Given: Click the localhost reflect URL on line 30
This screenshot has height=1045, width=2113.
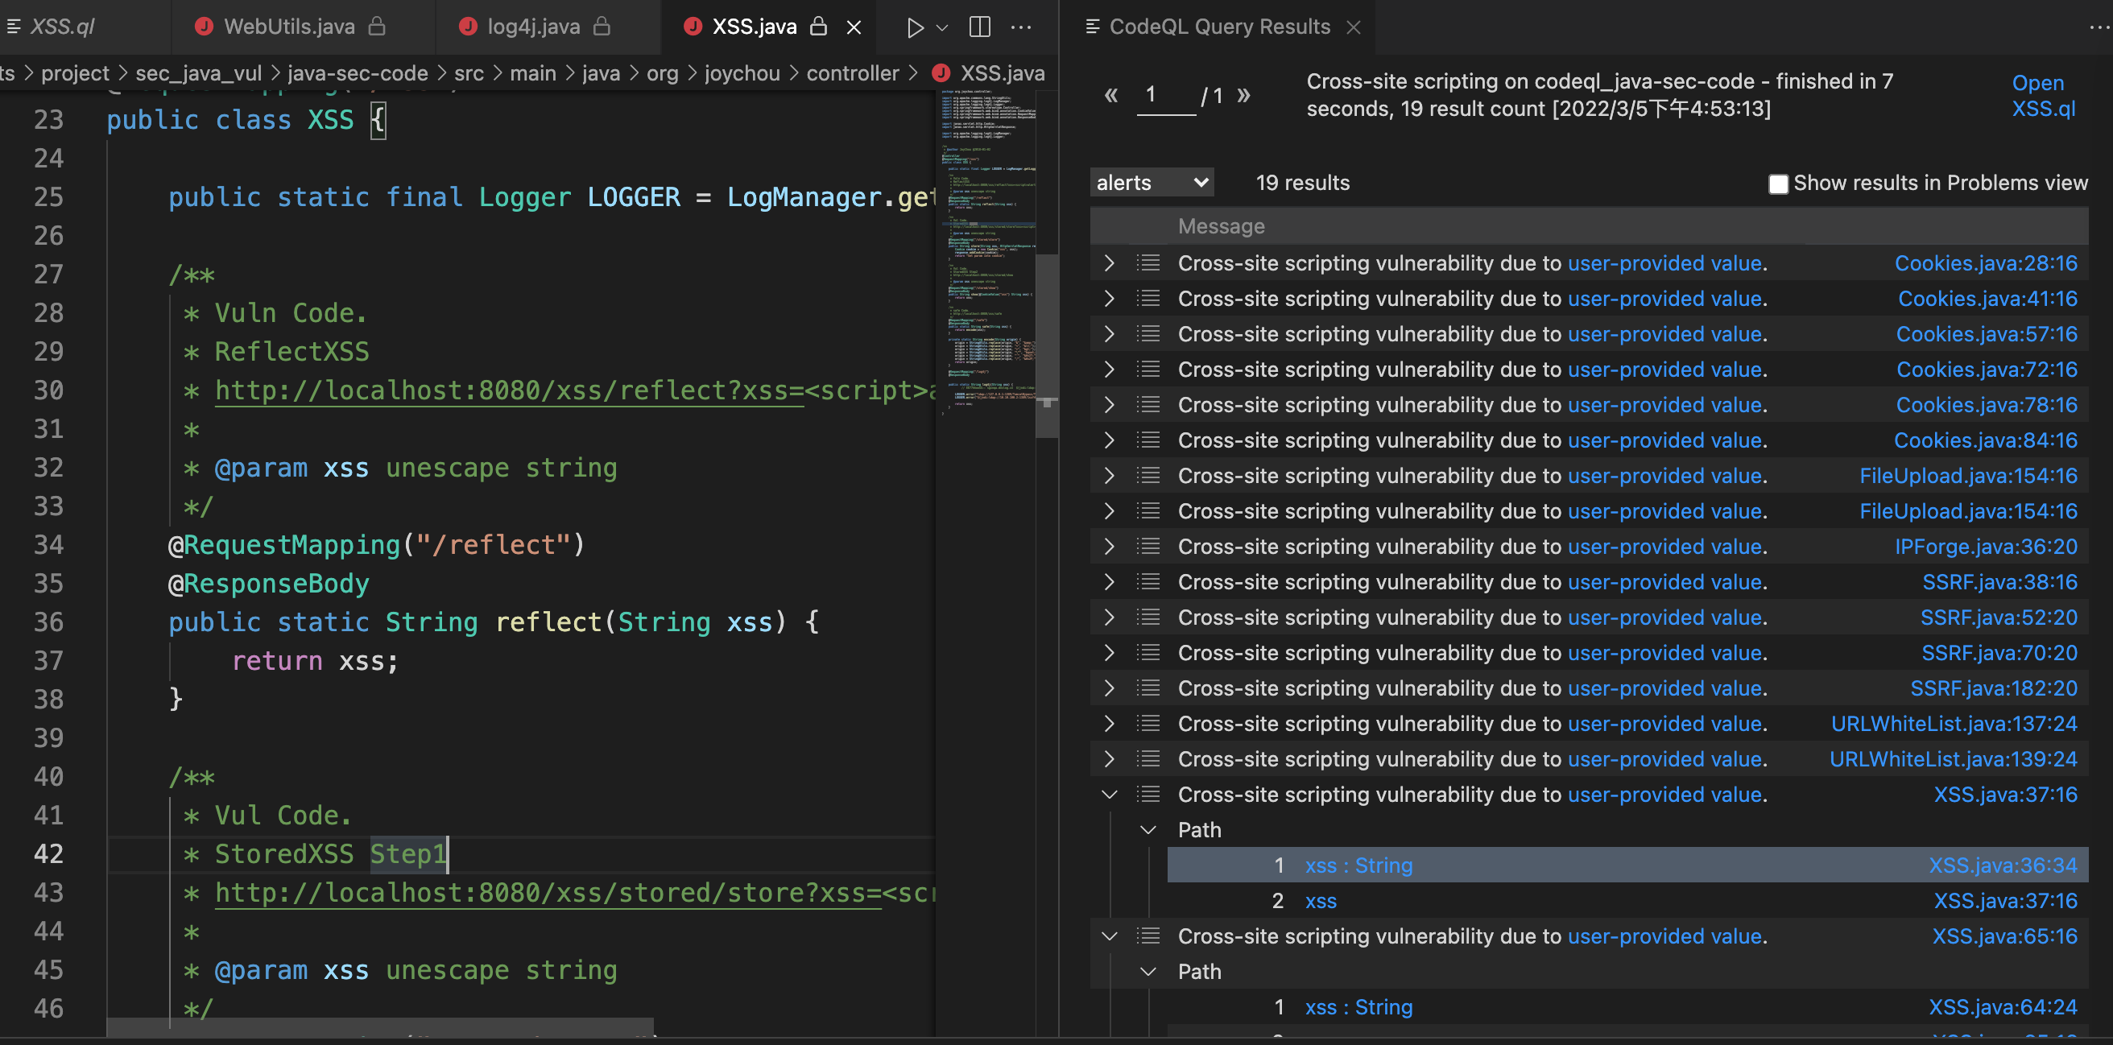Looking at the screenshot, I should click(x=509, y=390).
